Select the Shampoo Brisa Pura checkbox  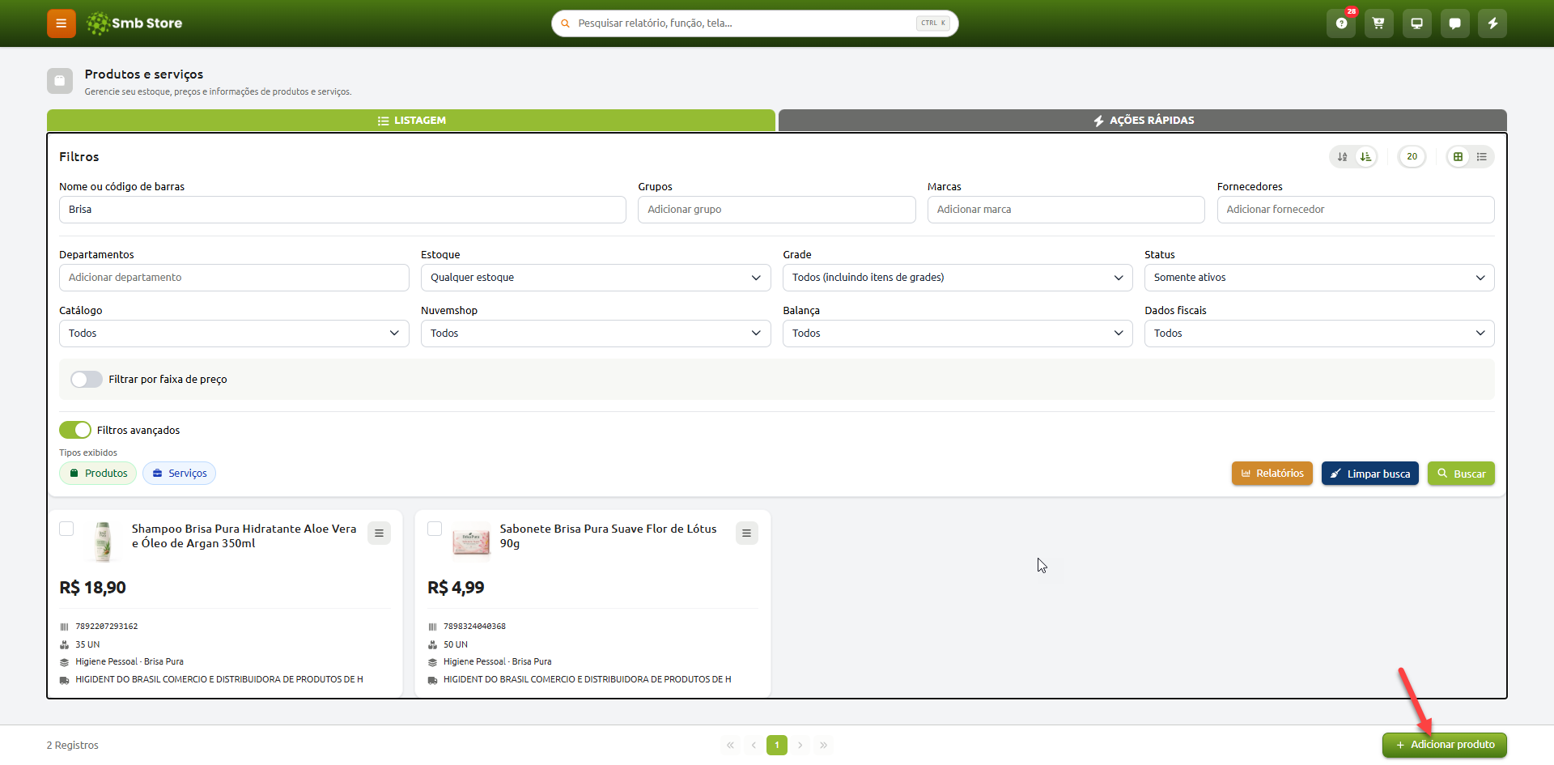pos(66,529)
